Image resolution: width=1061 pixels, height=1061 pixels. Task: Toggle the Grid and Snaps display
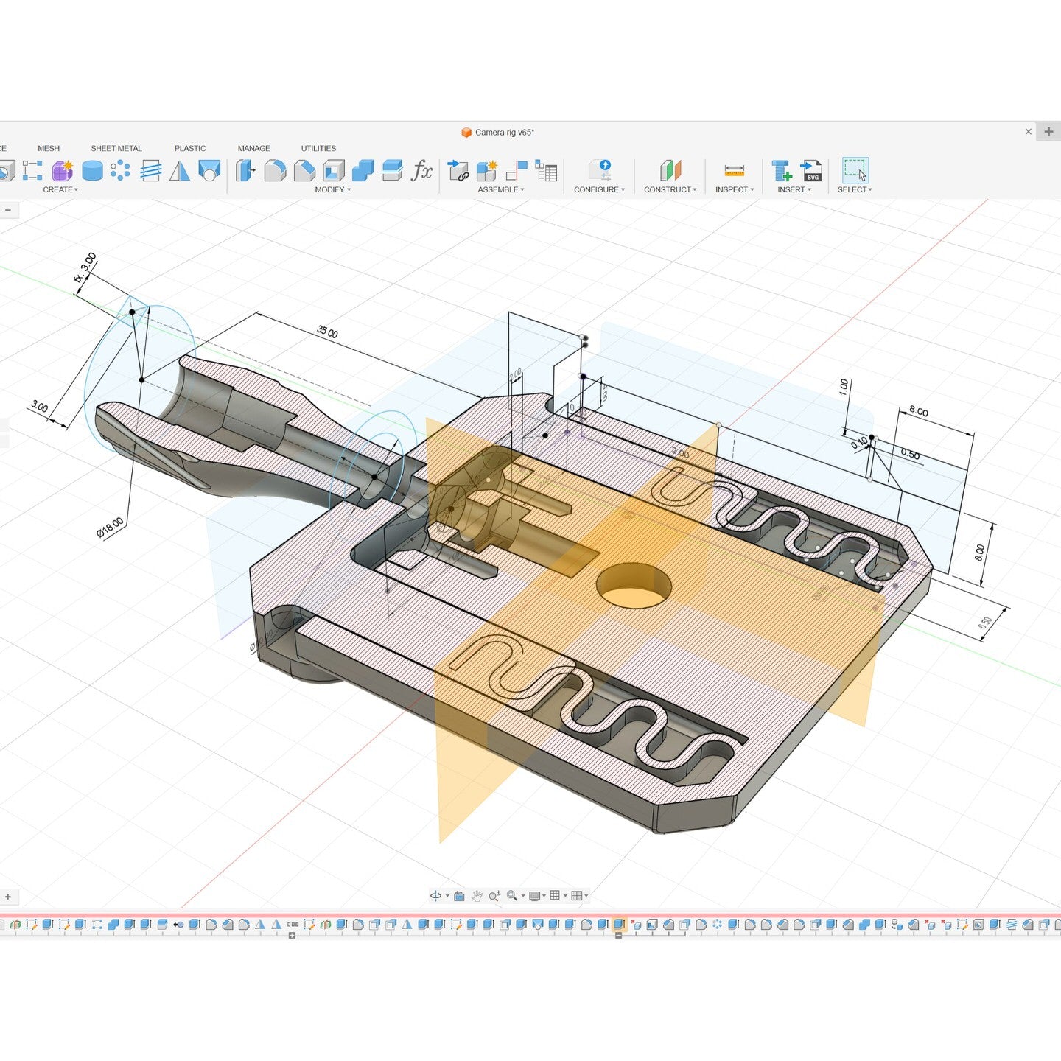click(555, 895)
